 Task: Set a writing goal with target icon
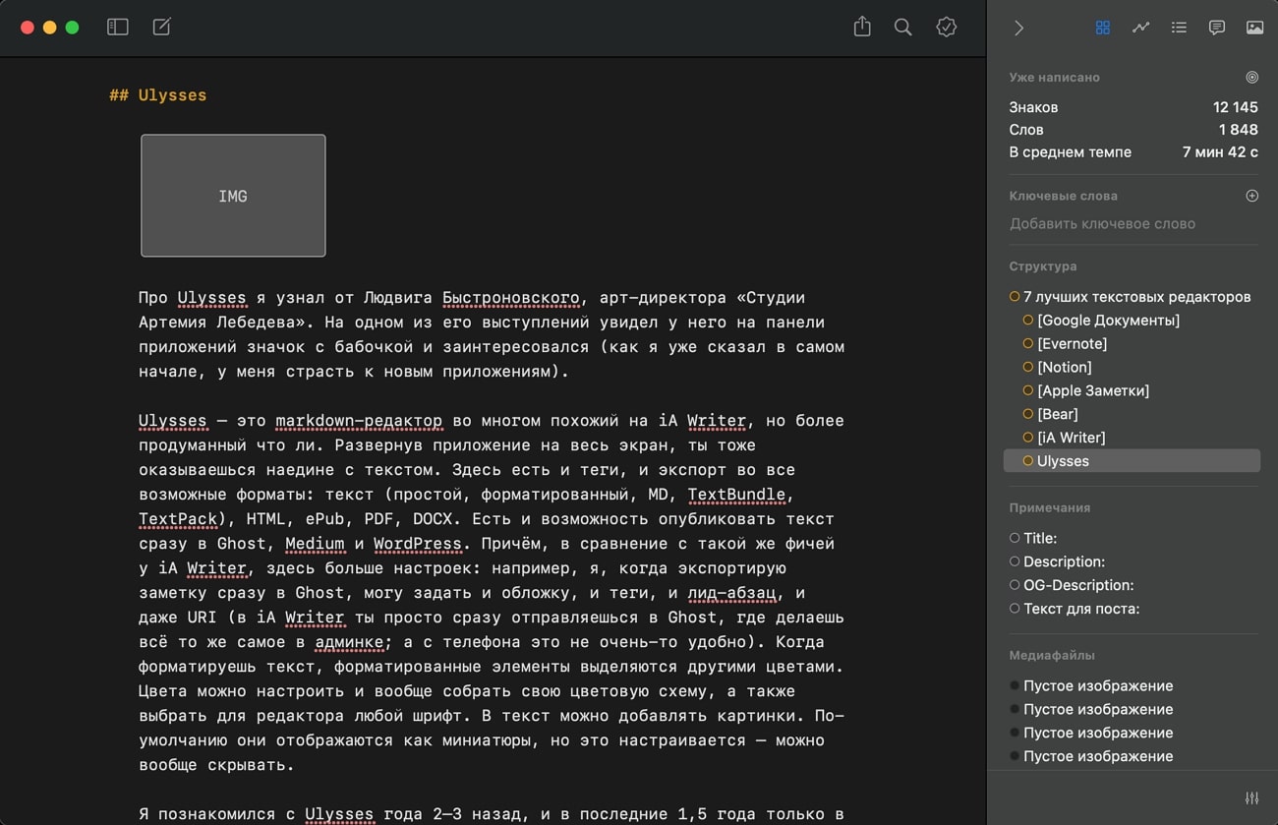tap(1251, 77)
